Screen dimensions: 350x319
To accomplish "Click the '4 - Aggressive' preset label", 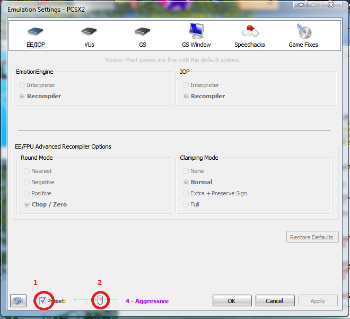I will (147, 301).
